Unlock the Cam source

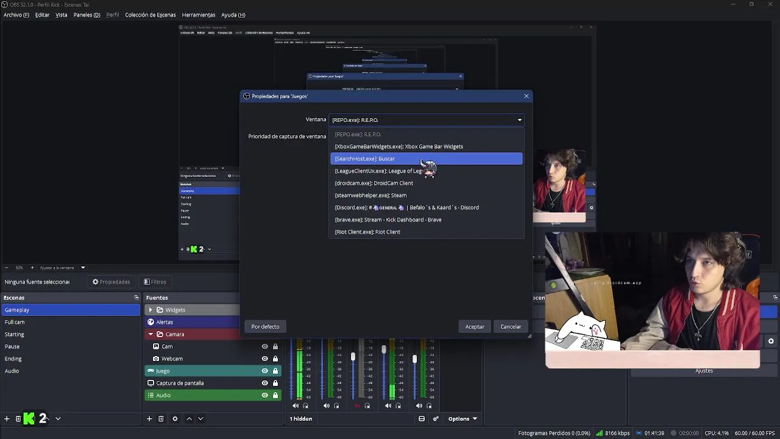[275, 346]
